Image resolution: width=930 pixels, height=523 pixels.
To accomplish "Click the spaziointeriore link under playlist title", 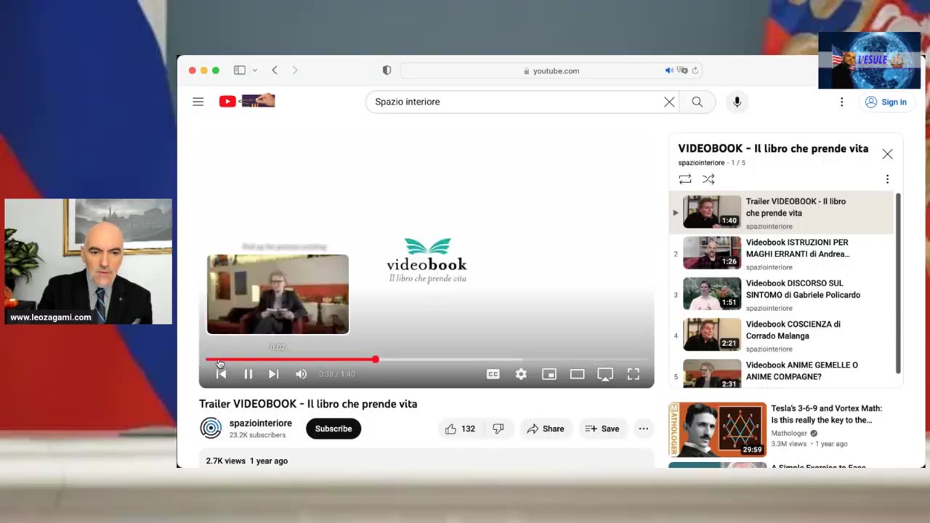I will 701,163.
